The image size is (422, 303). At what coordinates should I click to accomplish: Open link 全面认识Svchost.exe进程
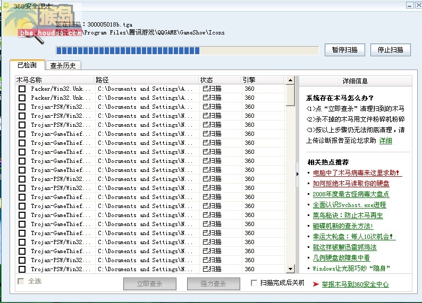coord(349,205)
